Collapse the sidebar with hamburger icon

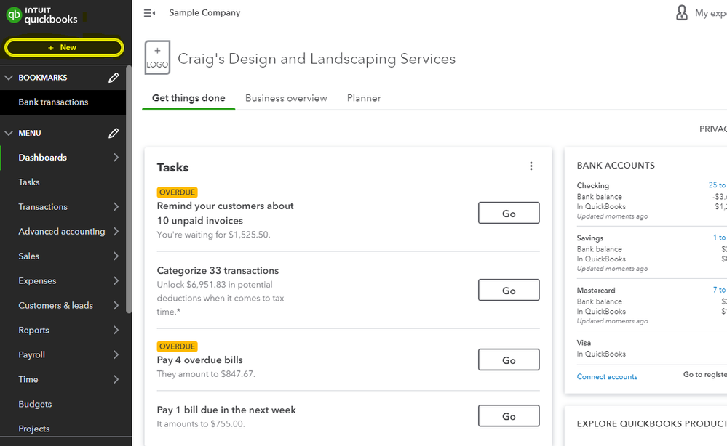point(149,13)
